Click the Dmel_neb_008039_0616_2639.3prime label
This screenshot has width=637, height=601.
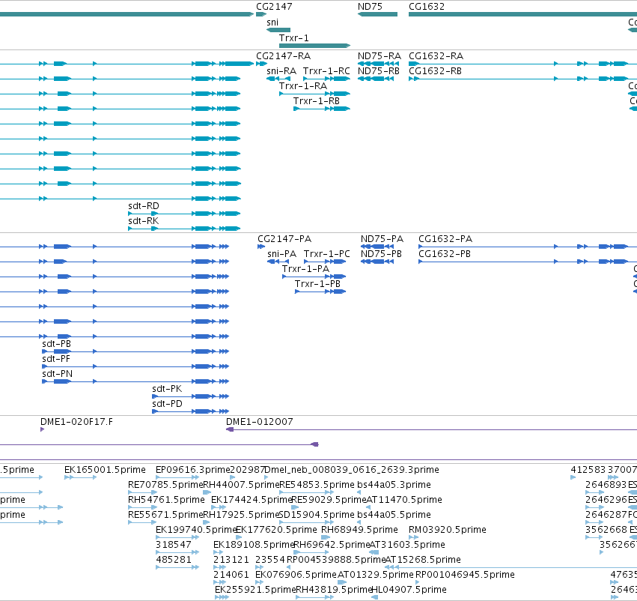[351, 470]
